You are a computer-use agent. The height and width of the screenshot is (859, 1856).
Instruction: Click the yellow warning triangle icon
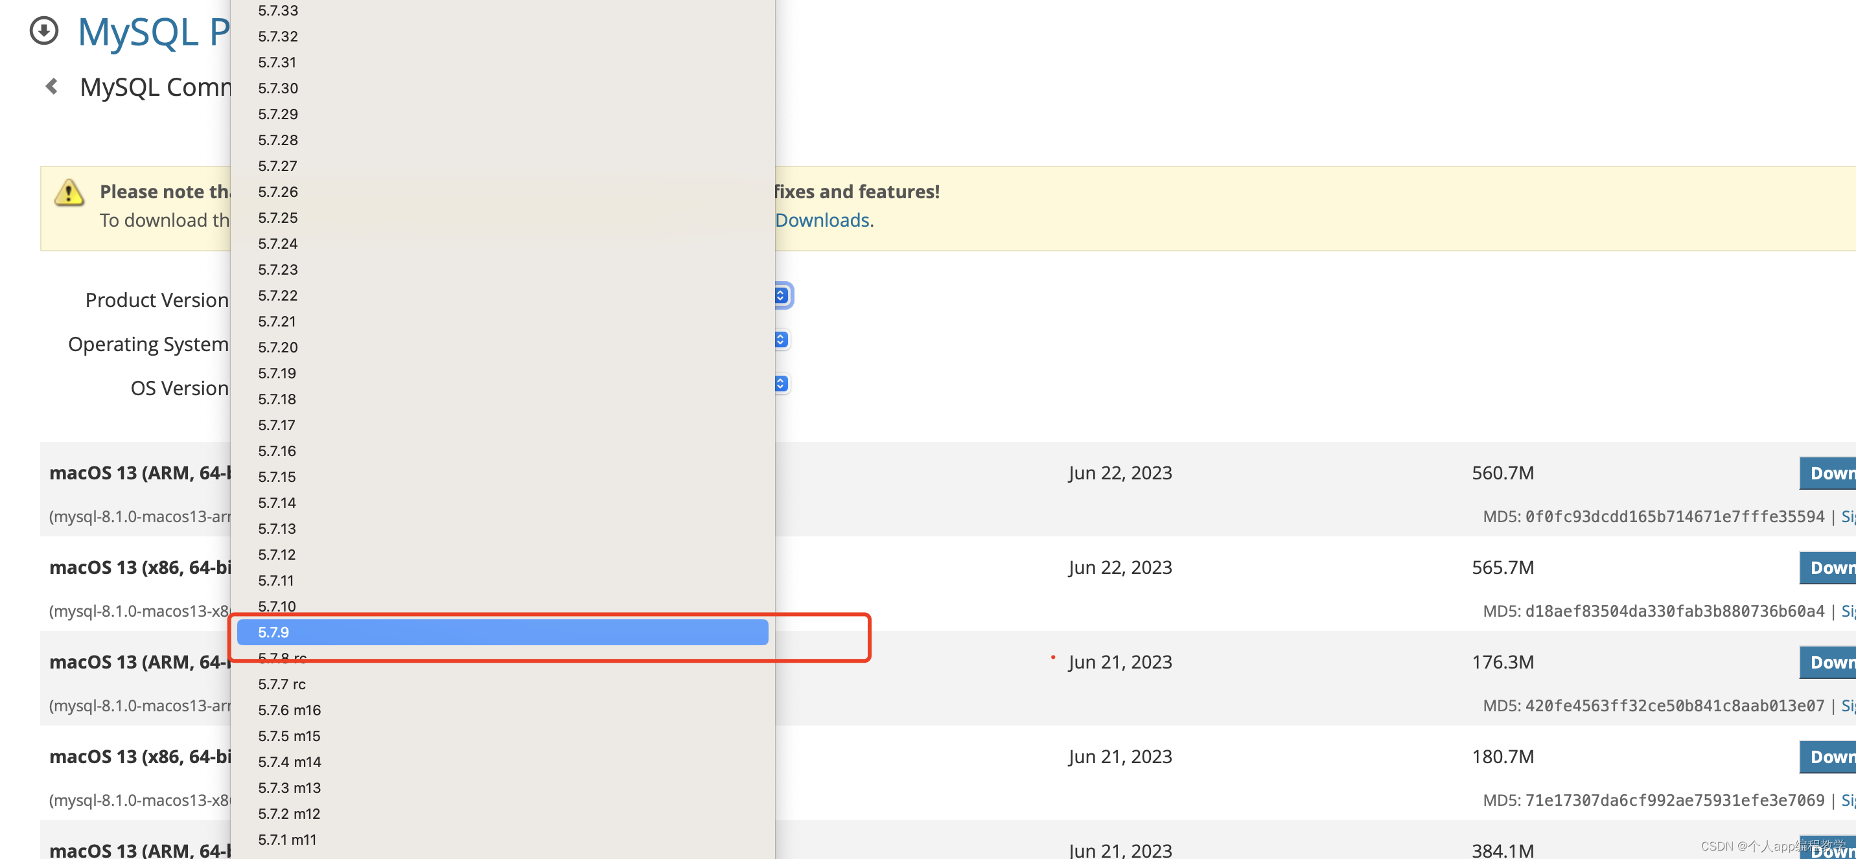point(69,192)
